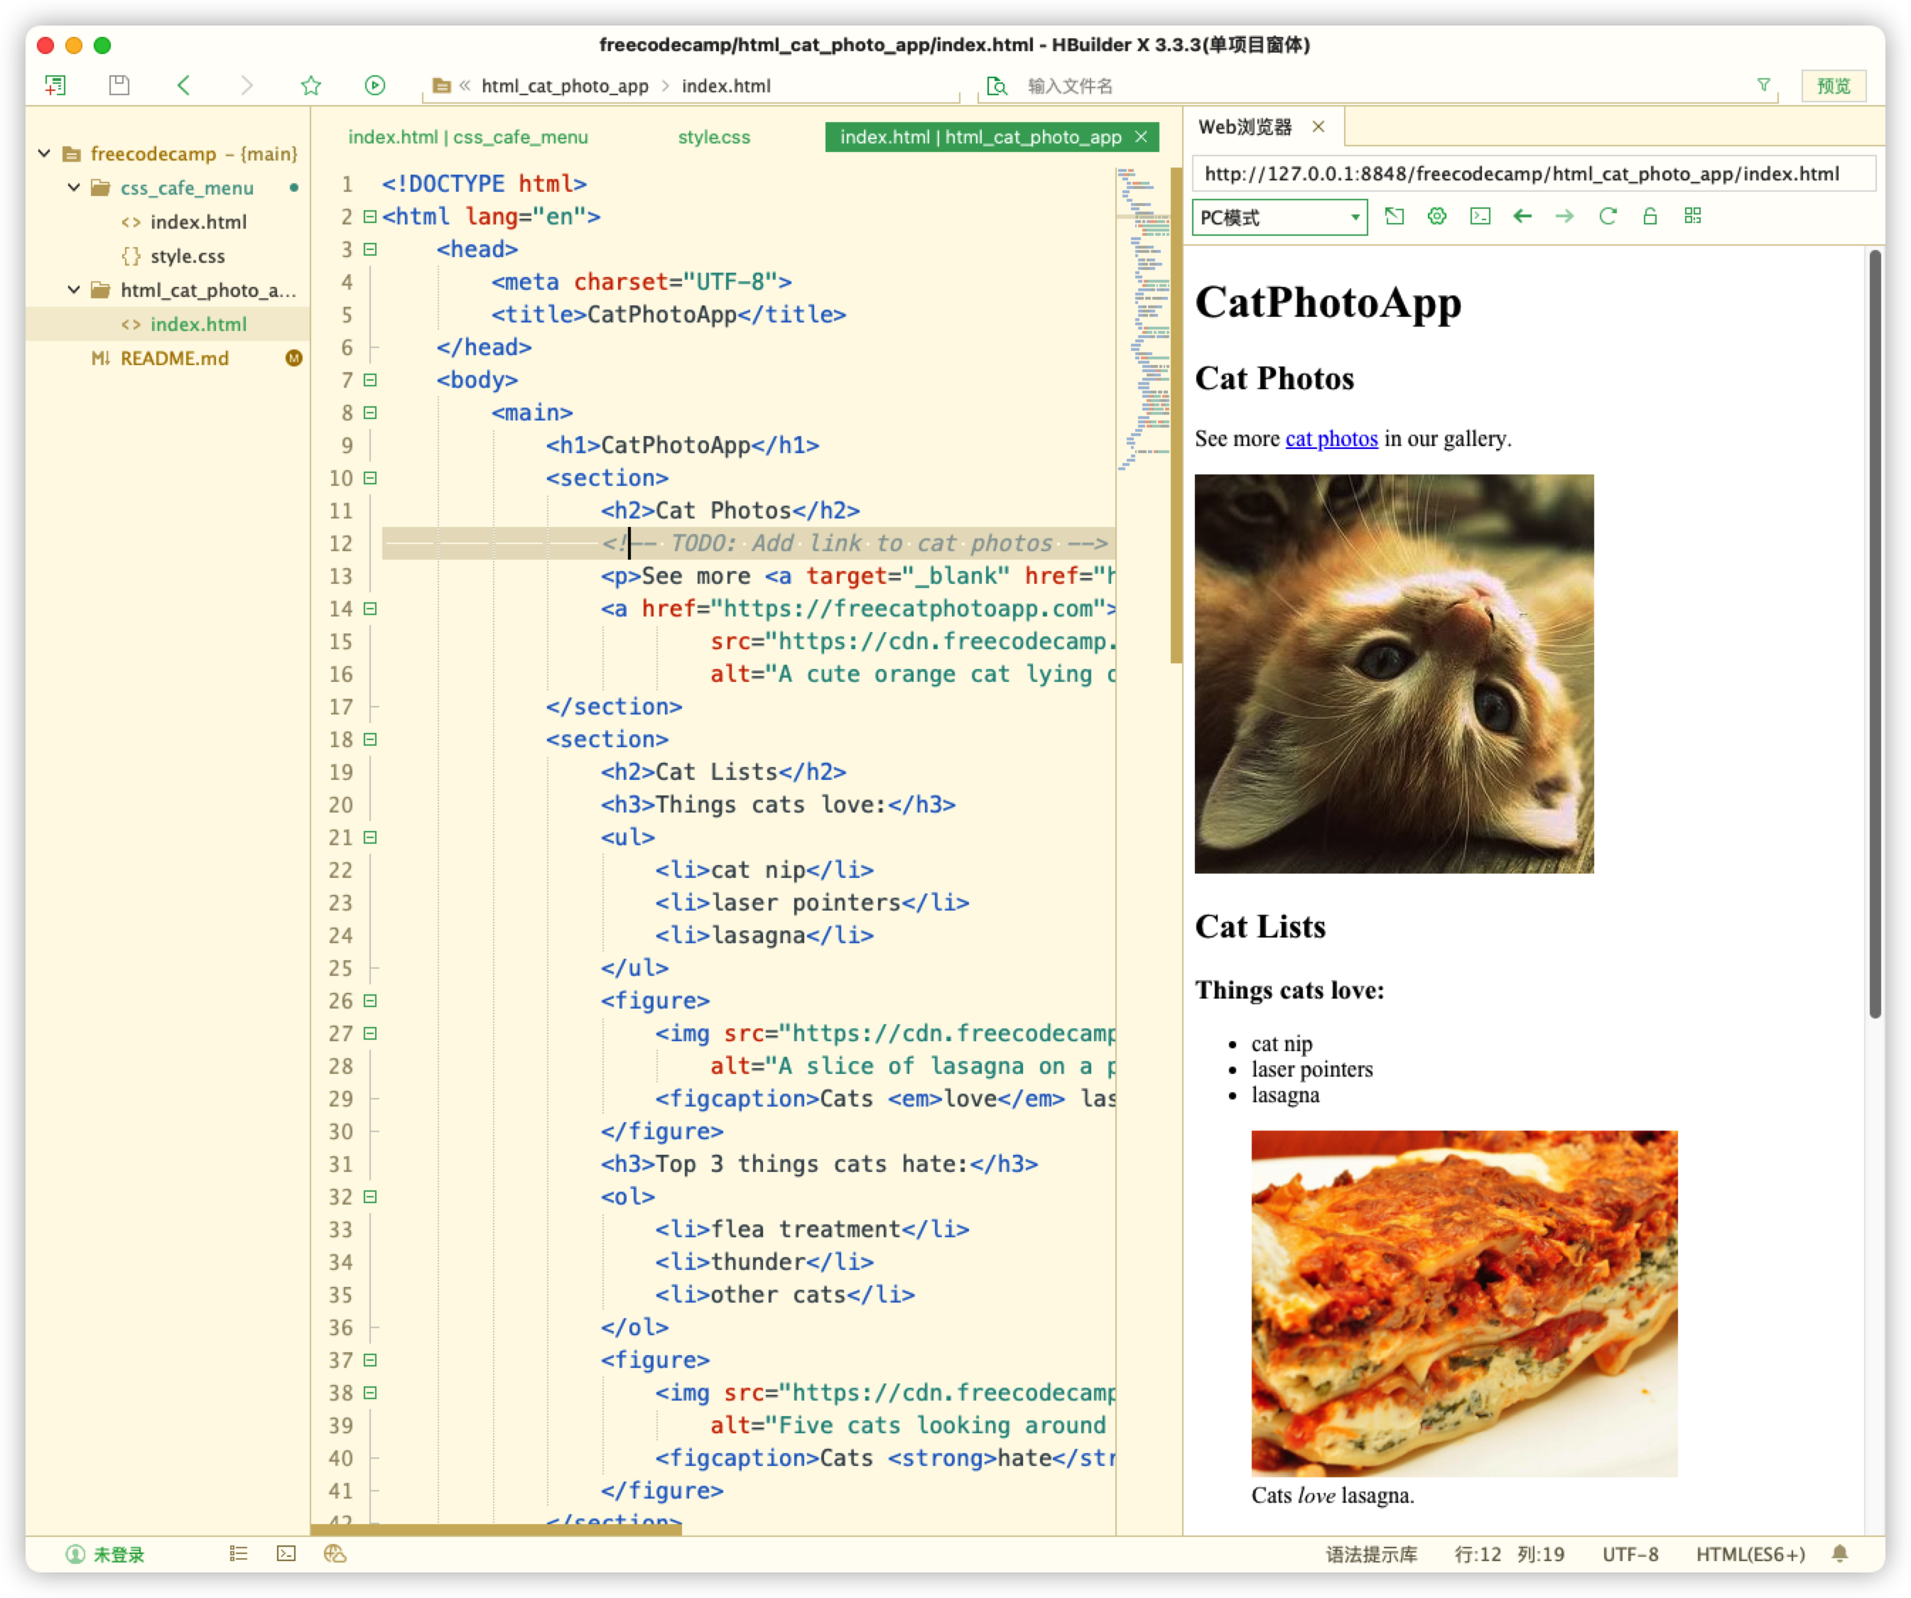The image size is (1911, 1598).
Task: Click the index.html breadcrumb segment
Action: 726,87
